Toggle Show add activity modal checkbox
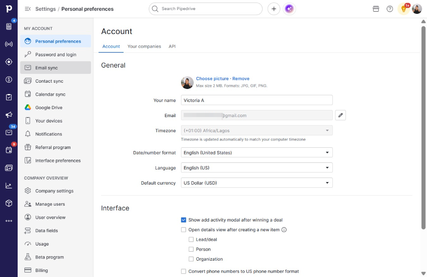This screenshot has width=427, height=277. [x=184, y=220]
